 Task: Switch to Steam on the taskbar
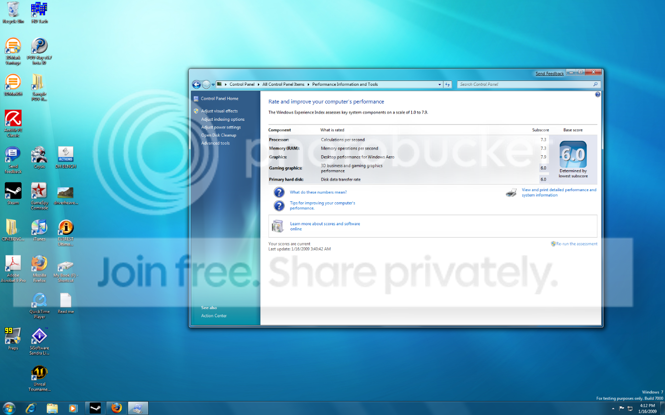click(x=95, y=408)
